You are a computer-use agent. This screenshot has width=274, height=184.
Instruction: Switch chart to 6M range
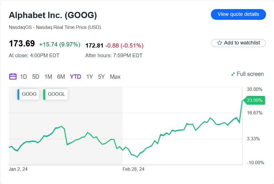61,77
